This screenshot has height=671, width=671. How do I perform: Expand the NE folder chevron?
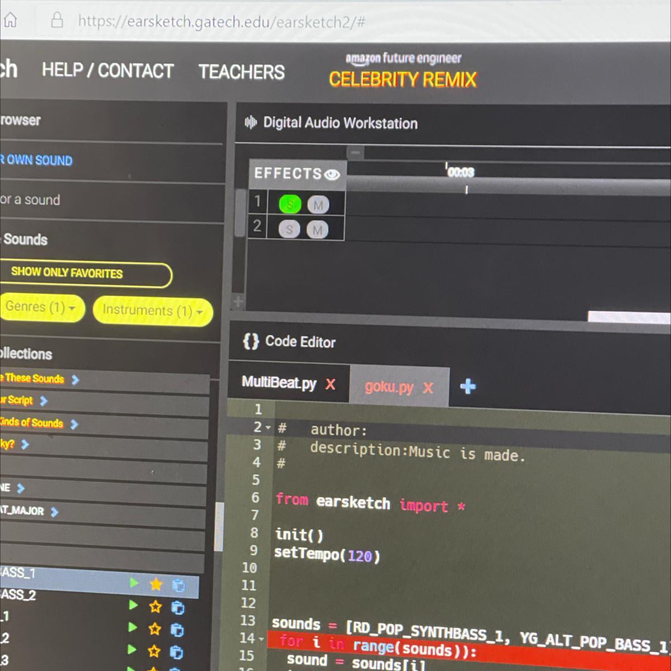21,488
